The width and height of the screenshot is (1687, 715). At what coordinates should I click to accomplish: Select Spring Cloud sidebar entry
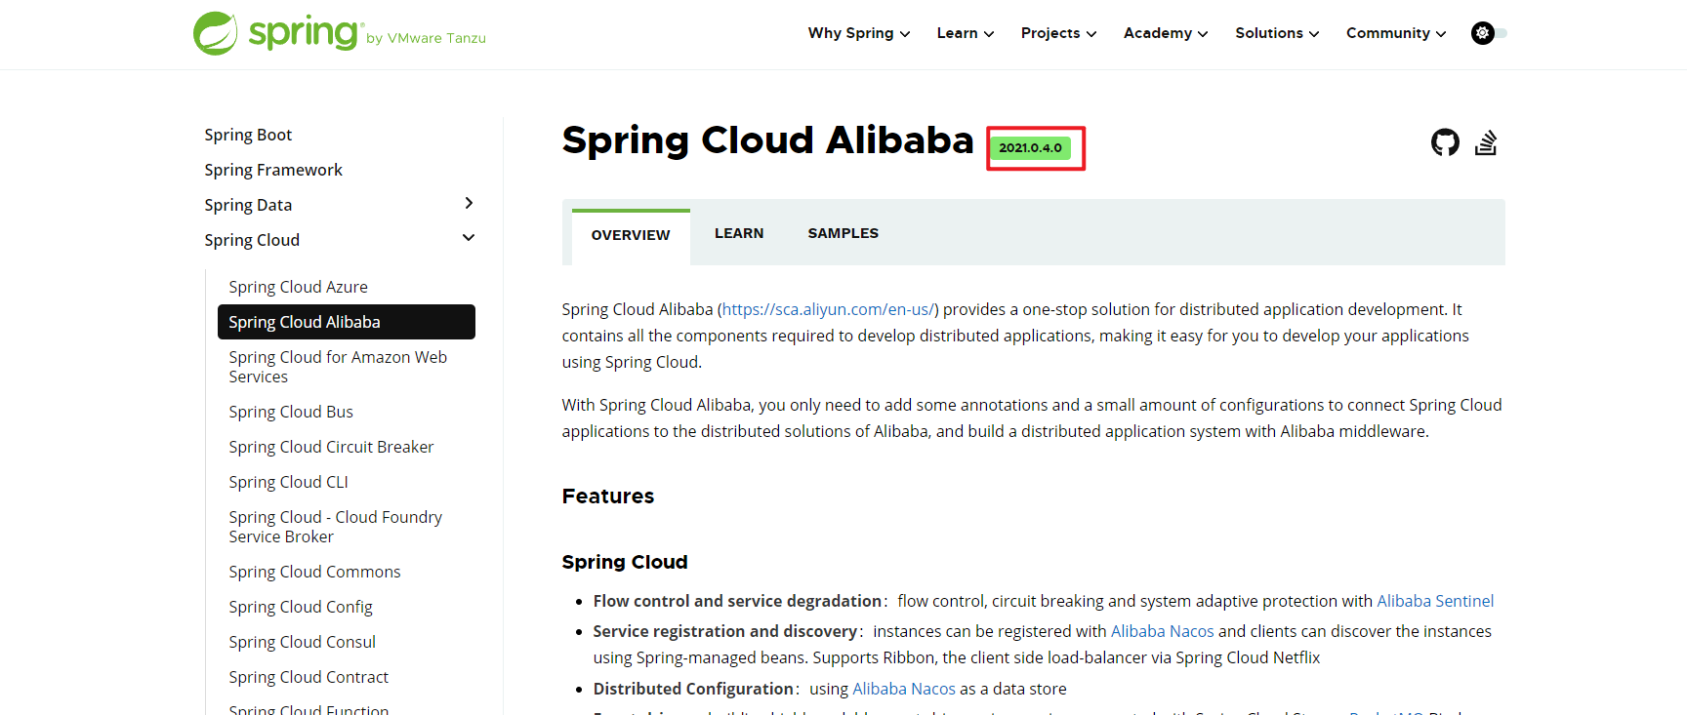click(252, 240)
